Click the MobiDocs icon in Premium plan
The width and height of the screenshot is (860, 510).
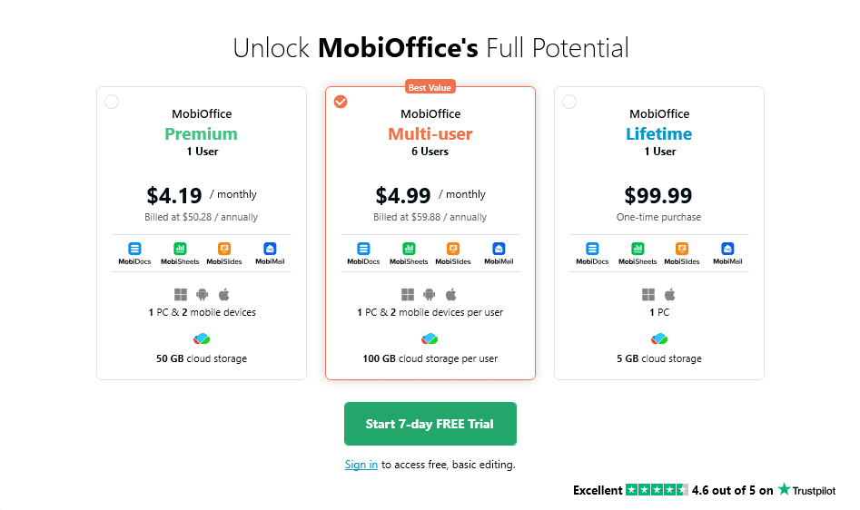pyautogui.click(x=134, y=249)
